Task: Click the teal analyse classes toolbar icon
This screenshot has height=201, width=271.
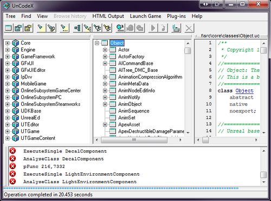Action: click(98, 28)
